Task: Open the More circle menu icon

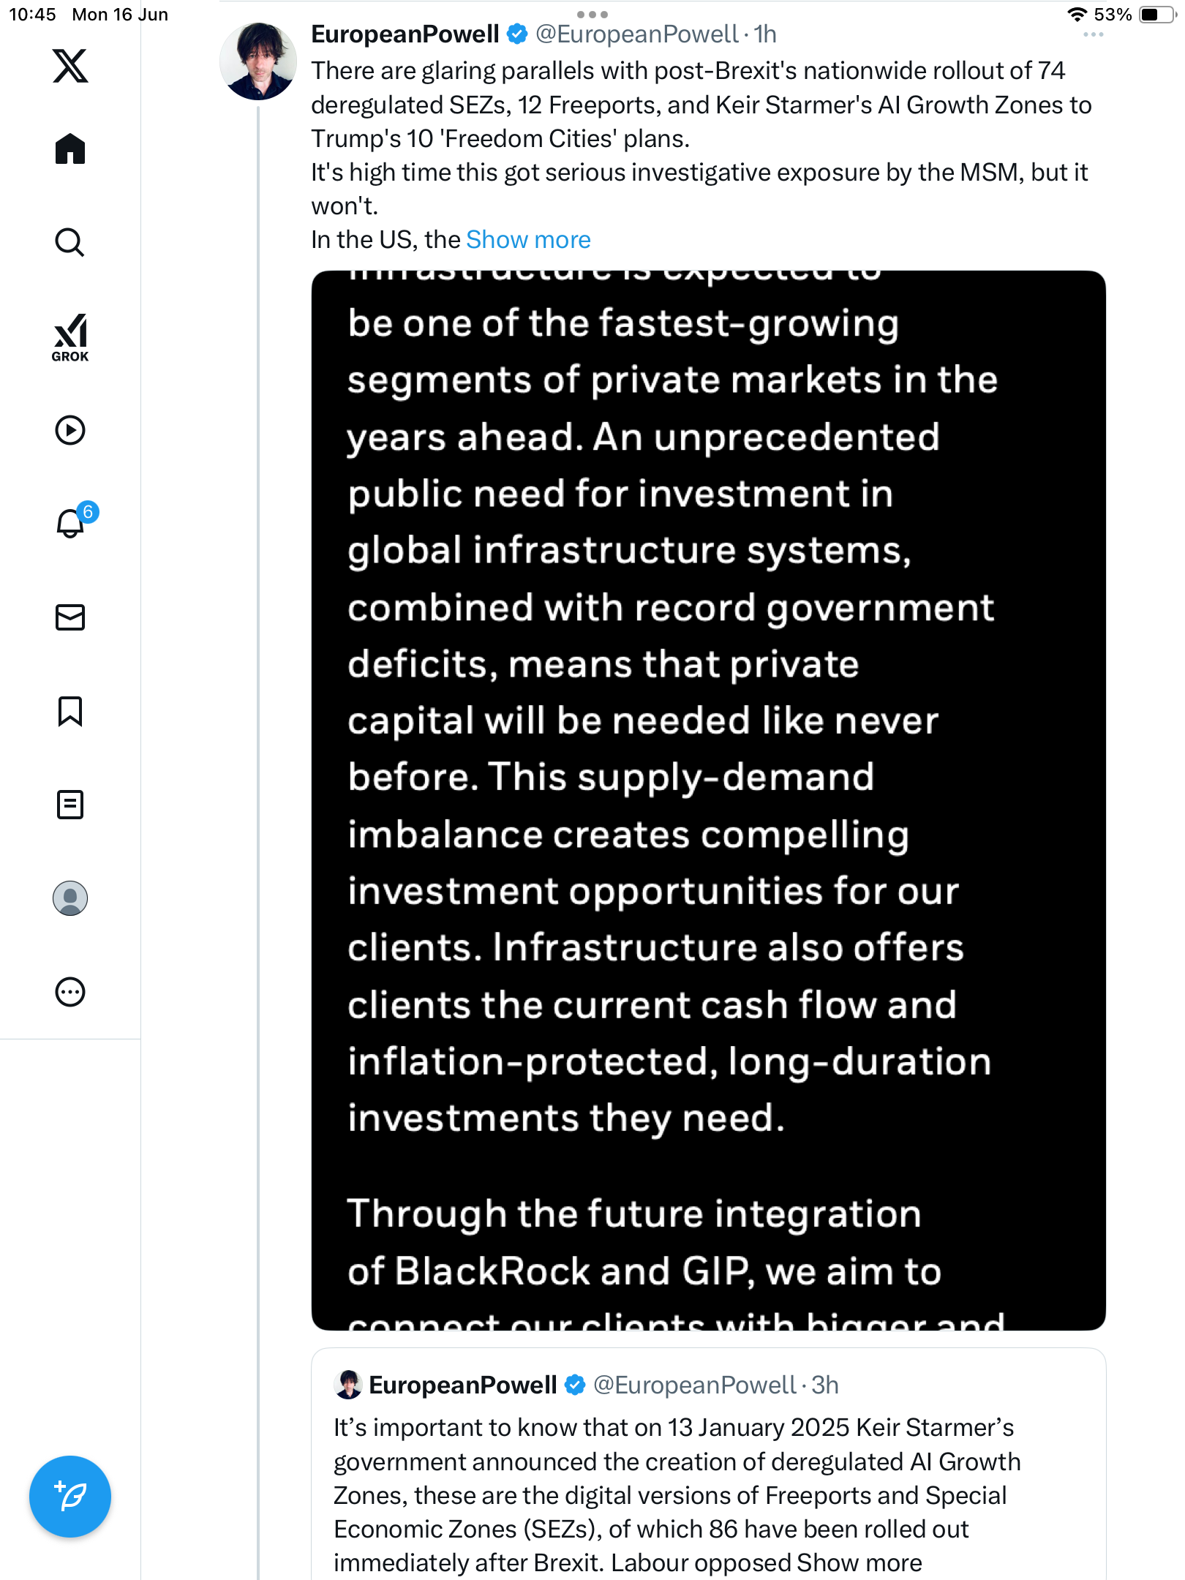Action: click(70, 992)
